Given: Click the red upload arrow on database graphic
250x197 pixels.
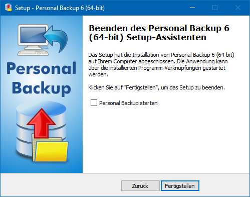Looking at the screenshot, I should (41, 123).
